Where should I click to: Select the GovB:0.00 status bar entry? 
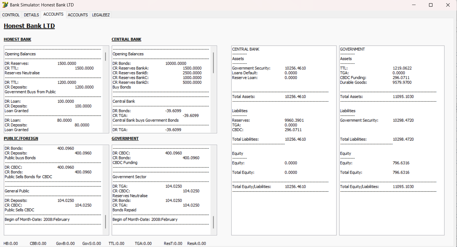point(65,244)
